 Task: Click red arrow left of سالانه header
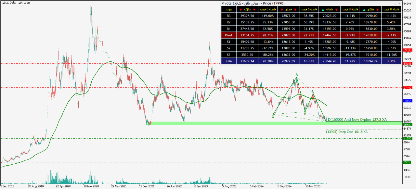(x=240, y=10)
